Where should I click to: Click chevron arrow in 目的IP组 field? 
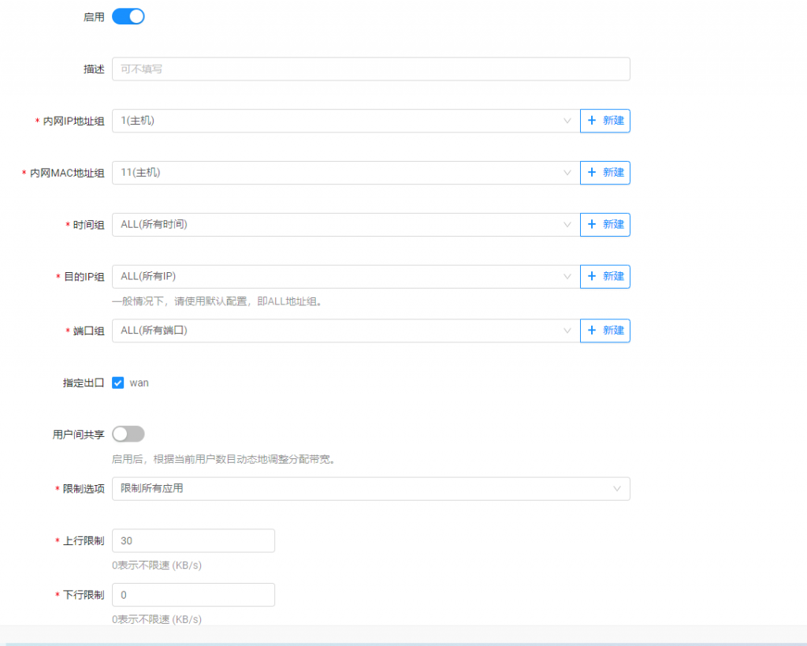click(567, 277)
